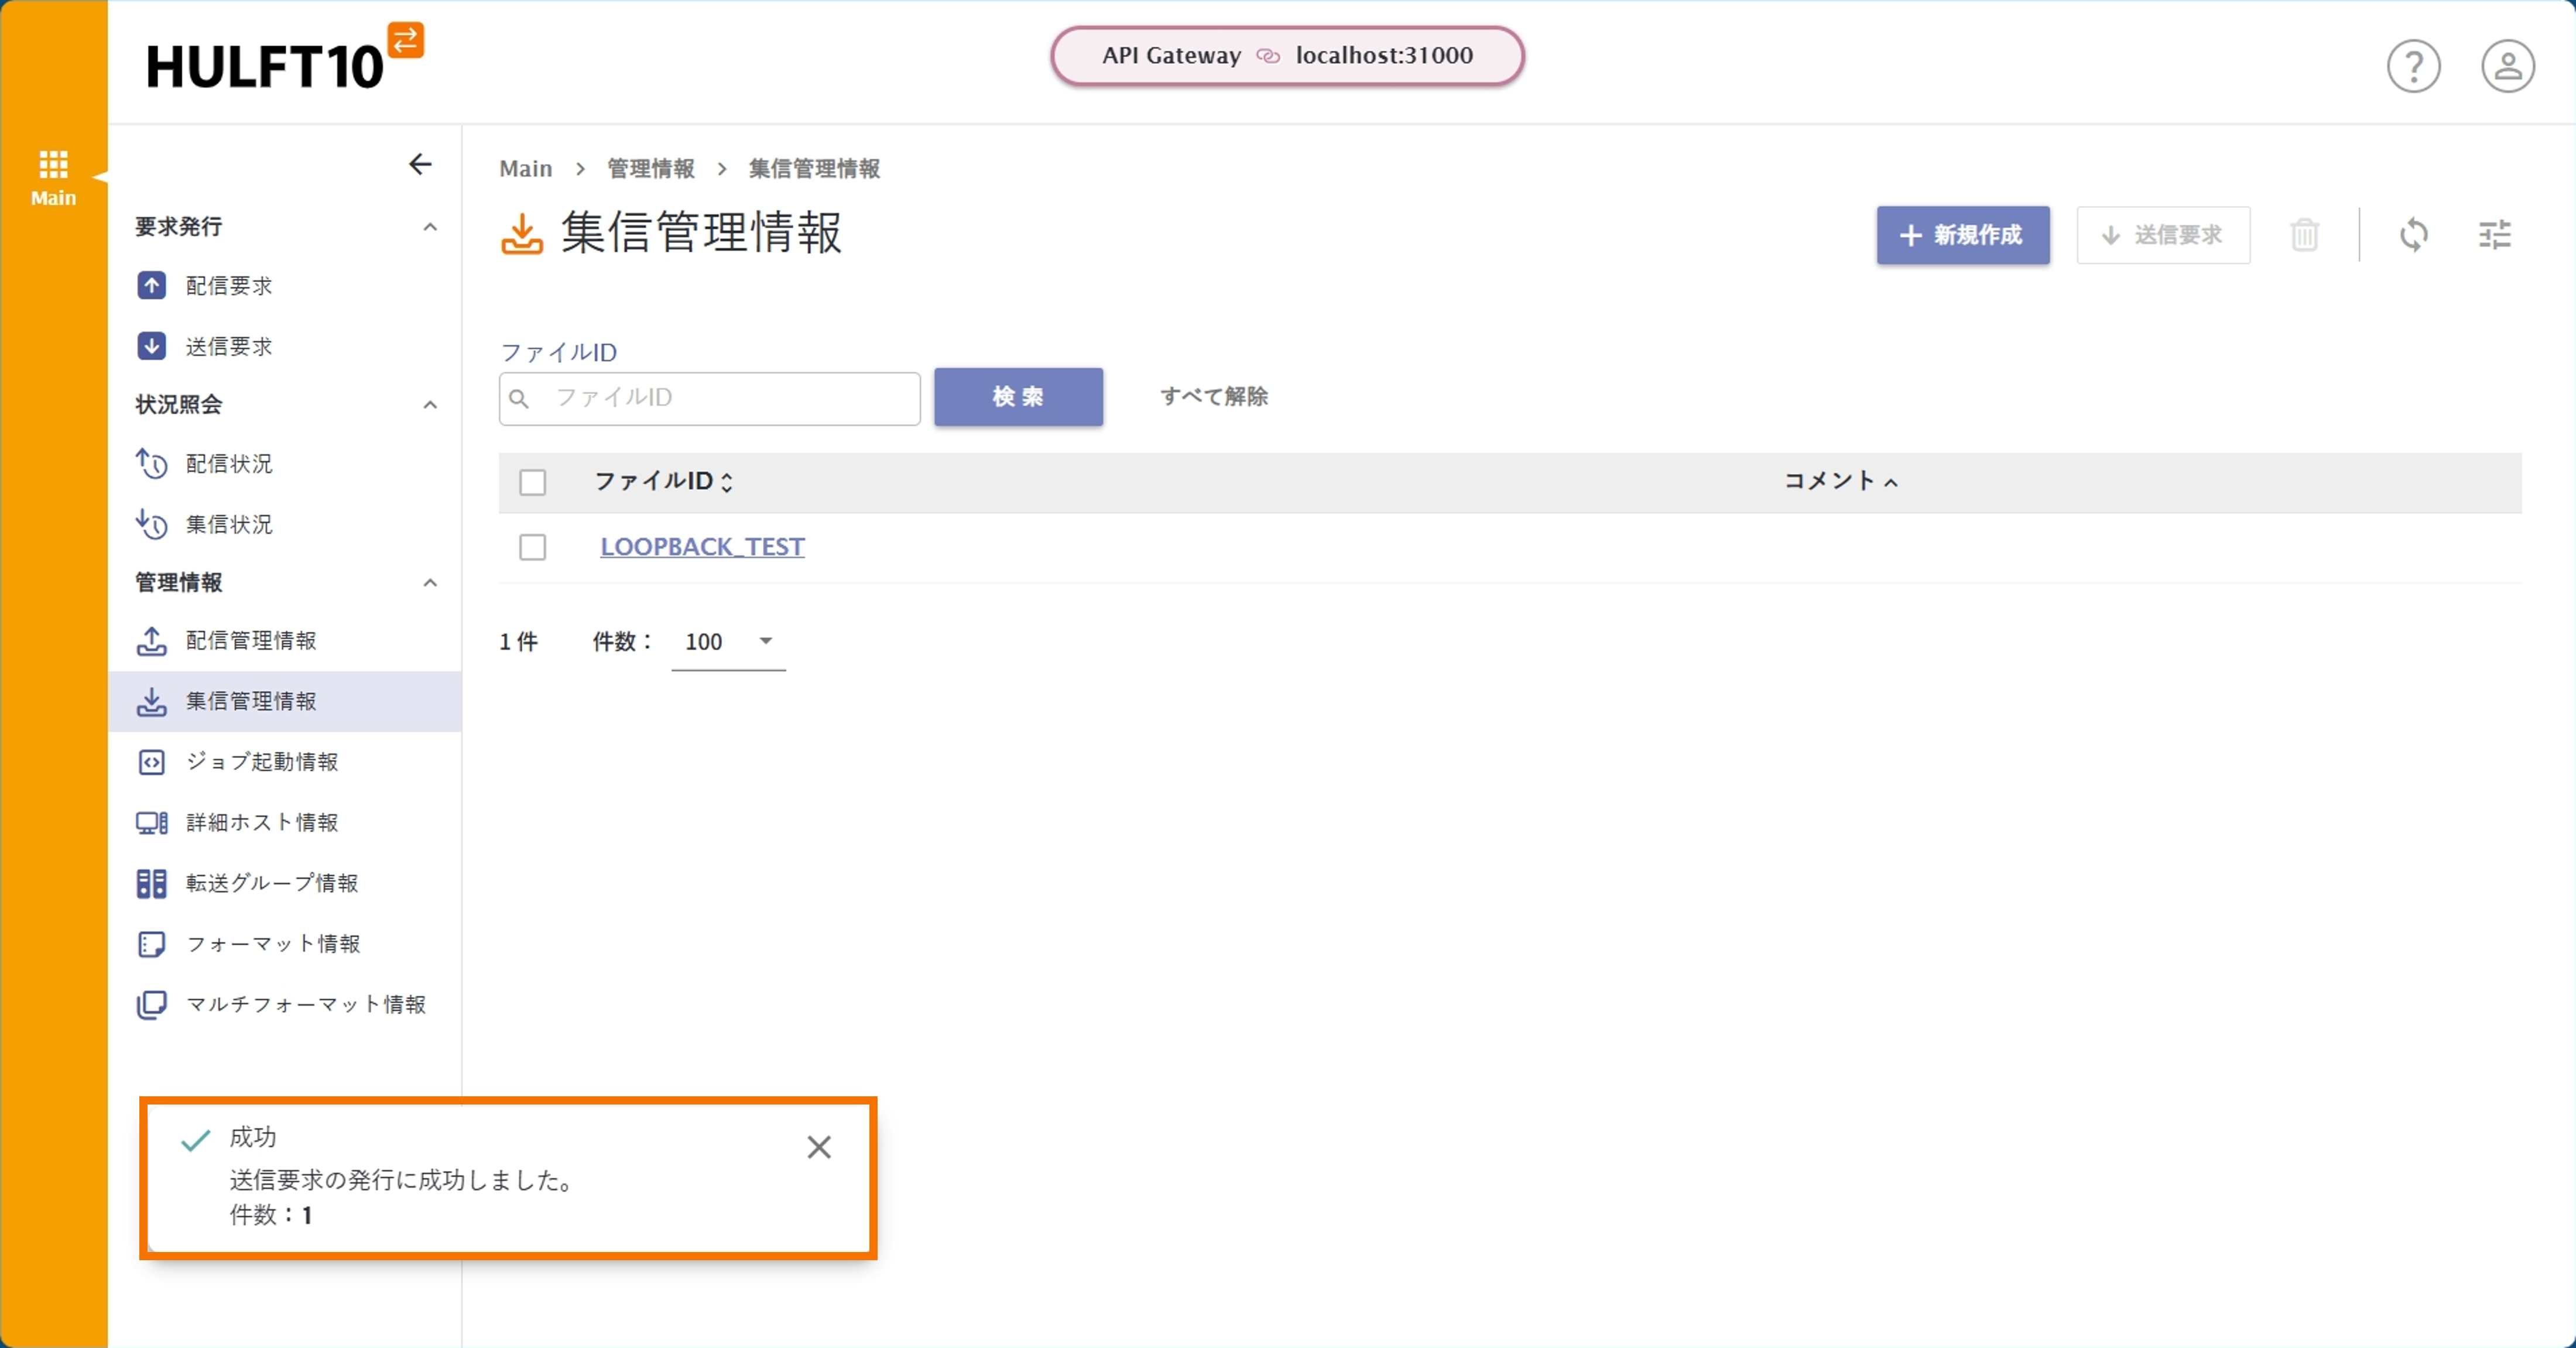Open the 件数 100 page-size dropdown

pyautogui.click(x=728, y=642)
